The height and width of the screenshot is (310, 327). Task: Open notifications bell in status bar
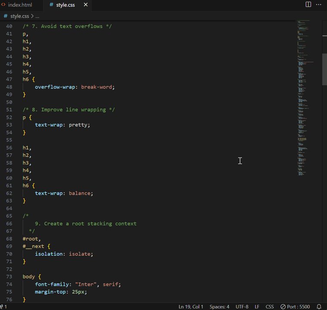tap(319, 307)
